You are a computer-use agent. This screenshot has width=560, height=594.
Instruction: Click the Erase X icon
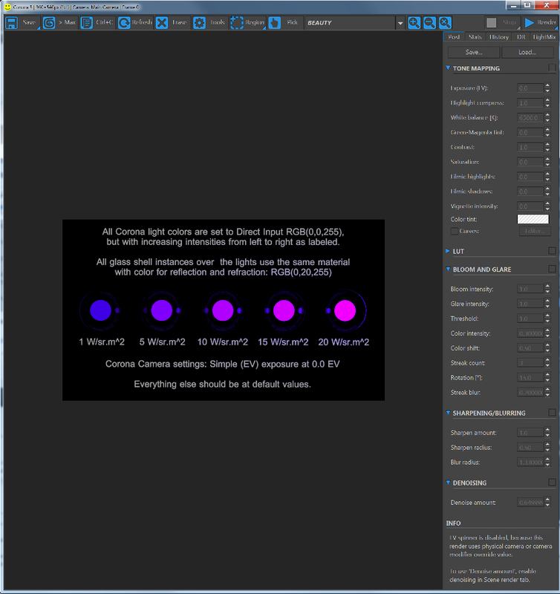[x=162, y=23]
